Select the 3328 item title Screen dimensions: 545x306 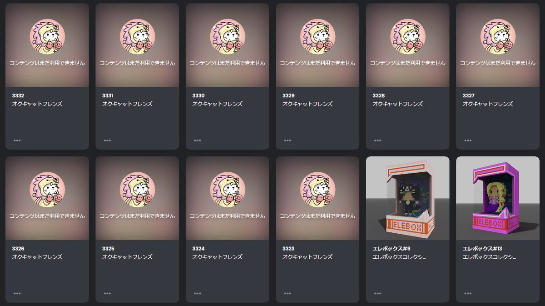coord(378,95)
